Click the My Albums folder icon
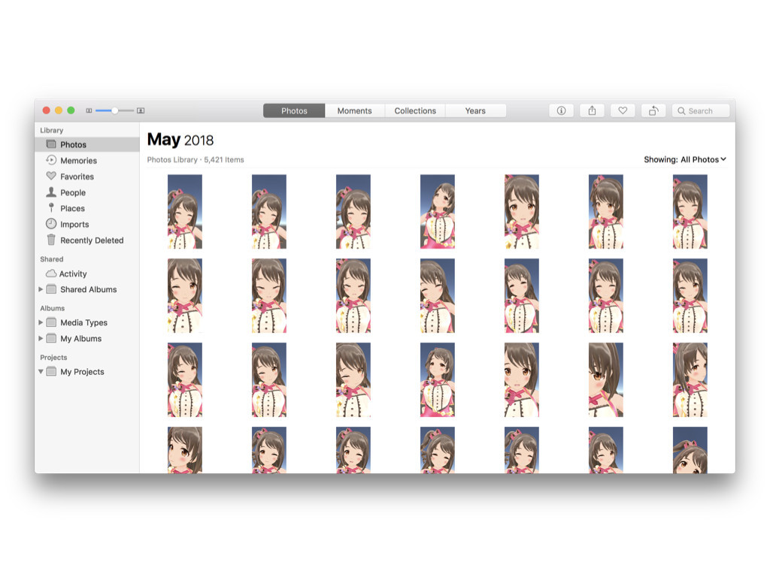Image resolution: width=770 pixels, height=577 pixels. click(x=51, y=338)
